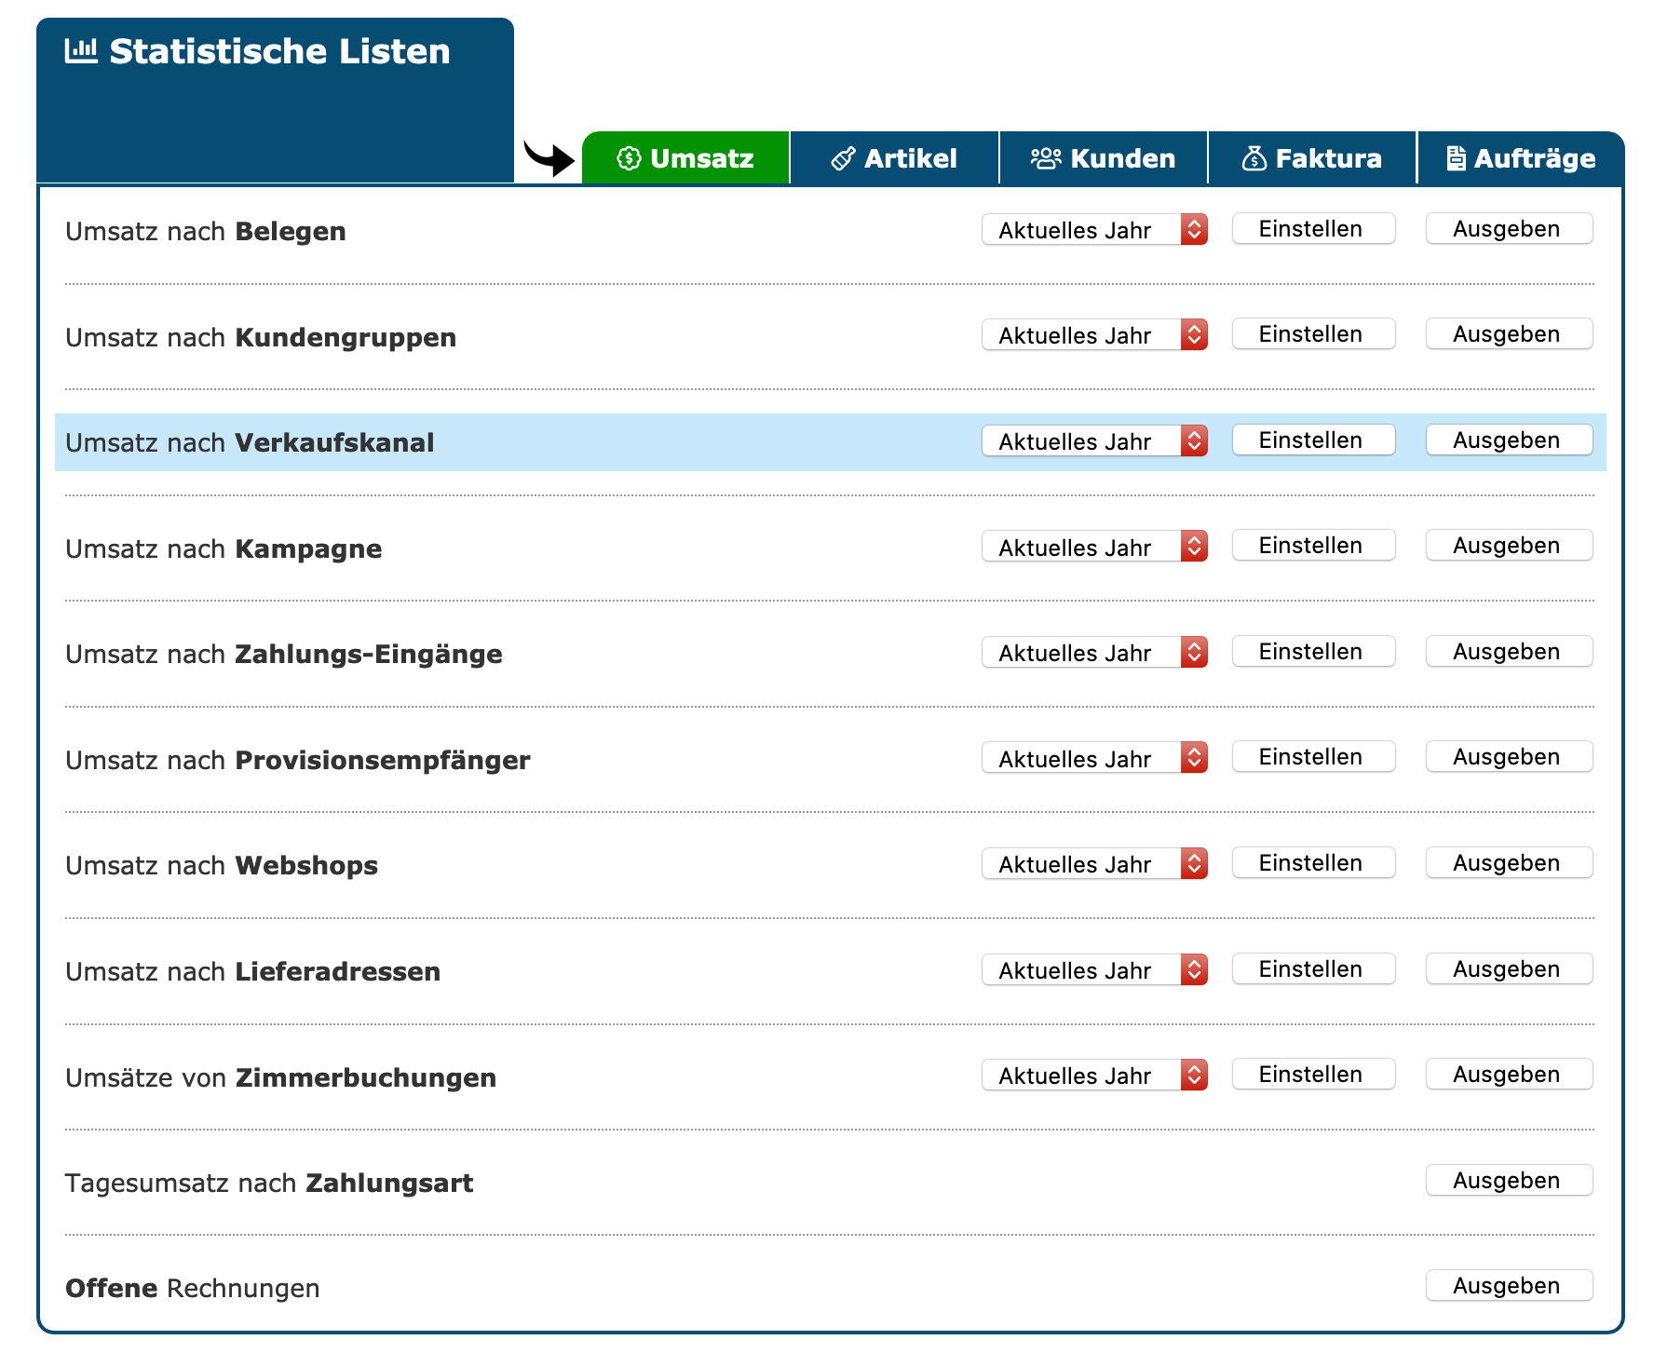Click the bar chart icon beside Statistische Listen
This screenshot has height=1367, width=1654.
click(x=81, y=50)
